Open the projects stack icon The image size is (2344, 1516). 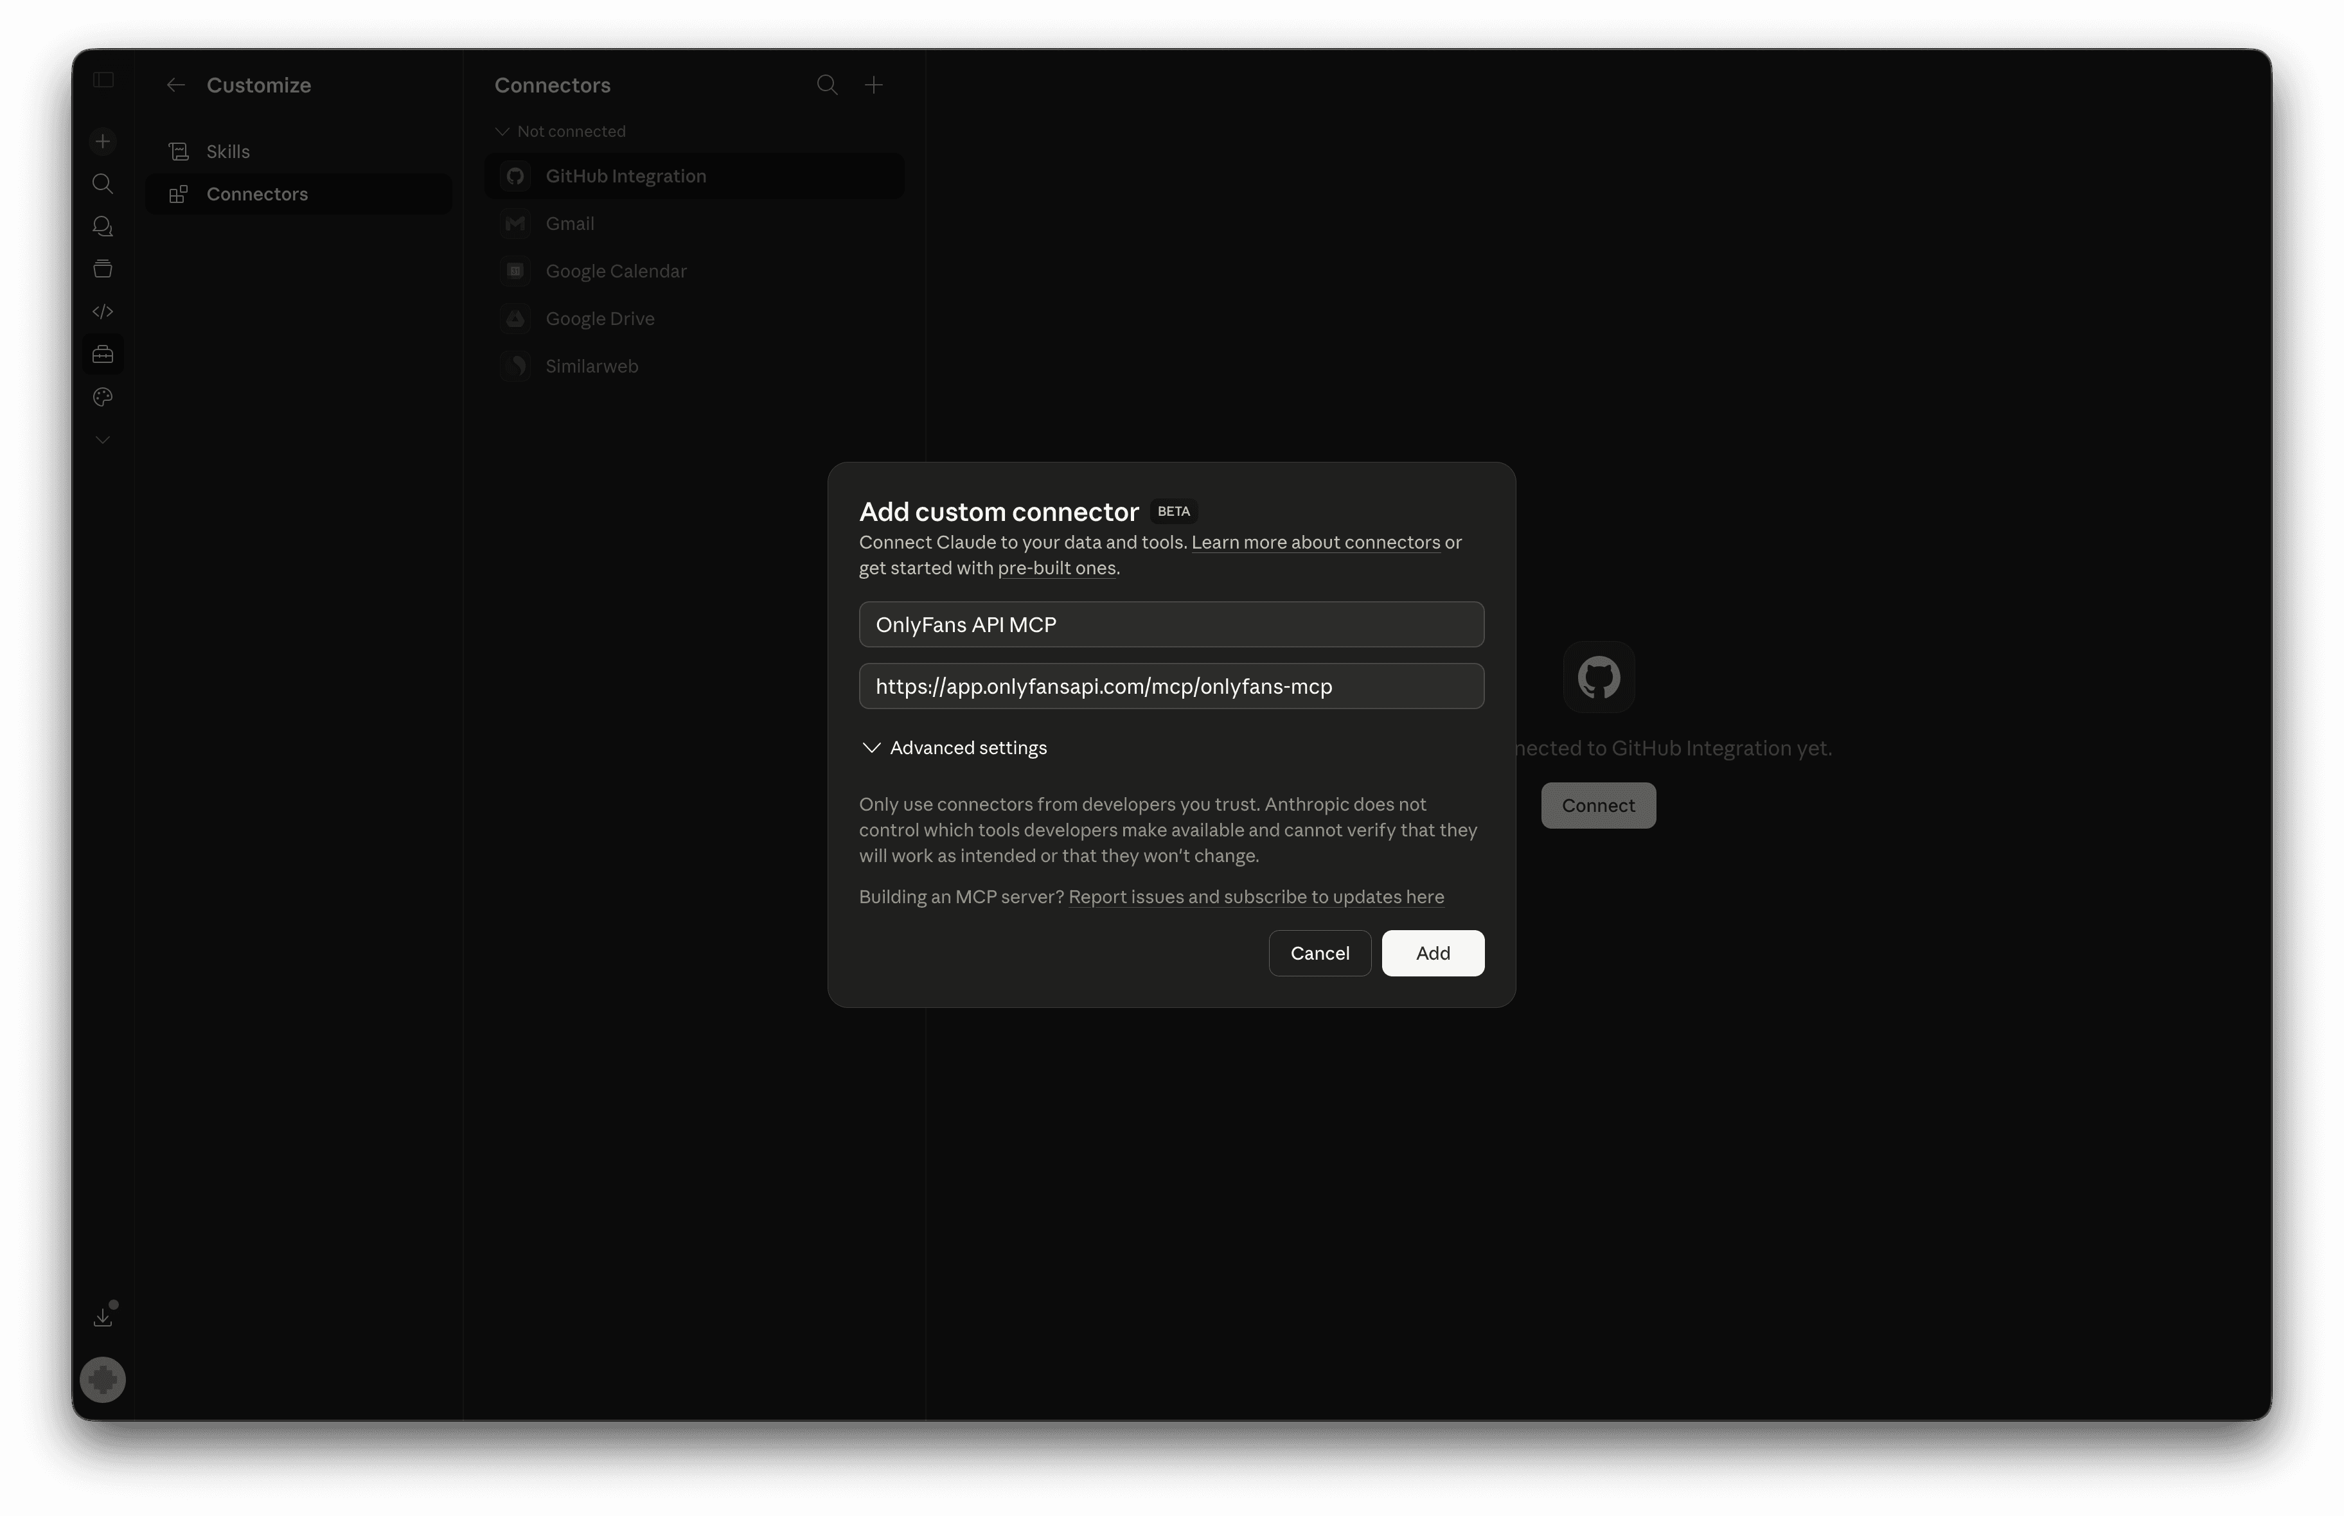[102, 269]
